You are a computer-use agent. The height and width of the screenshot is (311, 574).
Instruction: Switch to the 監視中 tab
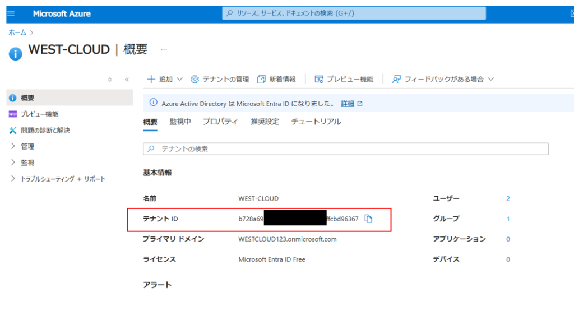coord(180,122)
